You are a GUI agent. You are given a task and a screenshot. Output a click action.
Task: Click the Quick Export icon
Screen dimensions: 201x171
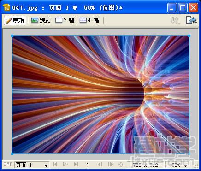tap(191, 20)
